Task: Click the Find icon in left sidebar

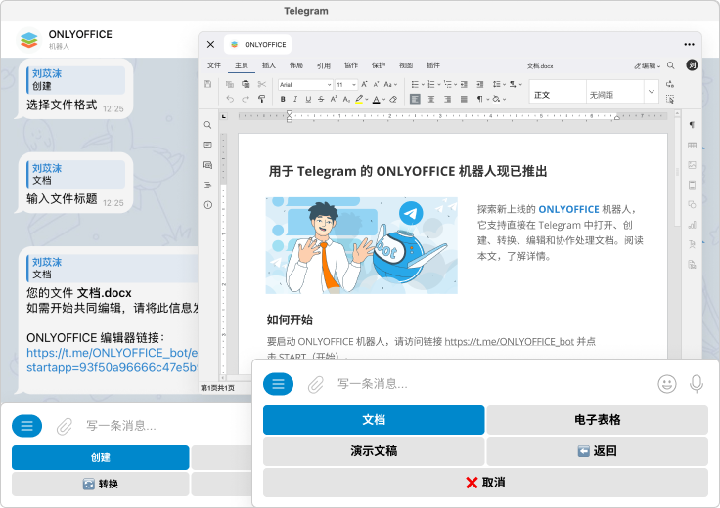Action: pyautogui.click(x=208, y=125)
